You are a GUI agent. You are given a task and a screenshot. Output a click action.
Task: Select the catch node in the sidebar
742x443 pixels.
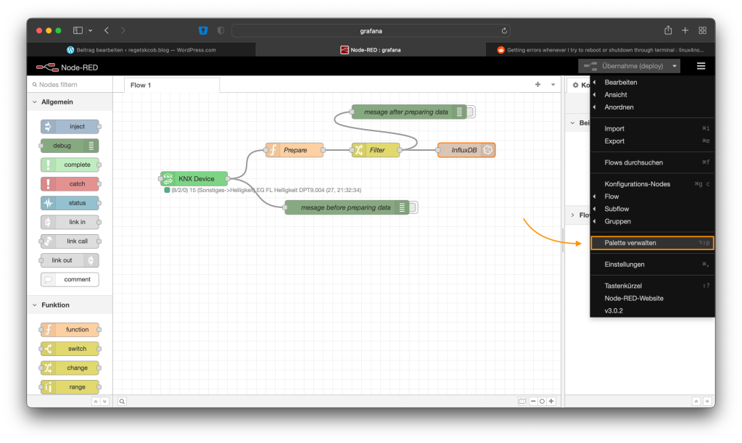pyautogui.click(x=69, y=183)
